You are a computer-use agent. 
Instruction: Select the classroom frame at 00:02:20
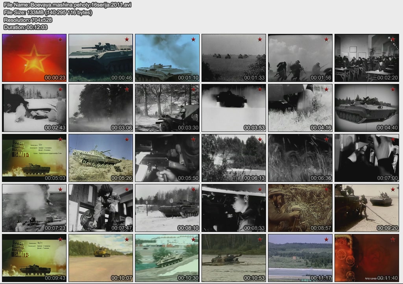coord(367,58)
